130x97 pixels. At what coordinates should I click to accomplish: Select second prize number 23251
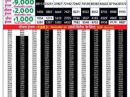coord(49,4)
